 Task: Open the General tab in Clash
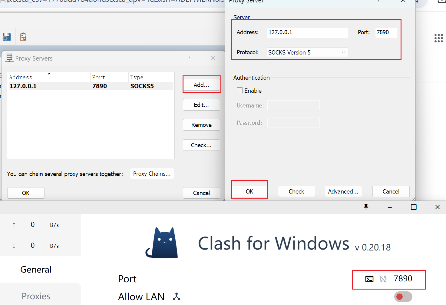pyautogui.click(x=36, y=270)
